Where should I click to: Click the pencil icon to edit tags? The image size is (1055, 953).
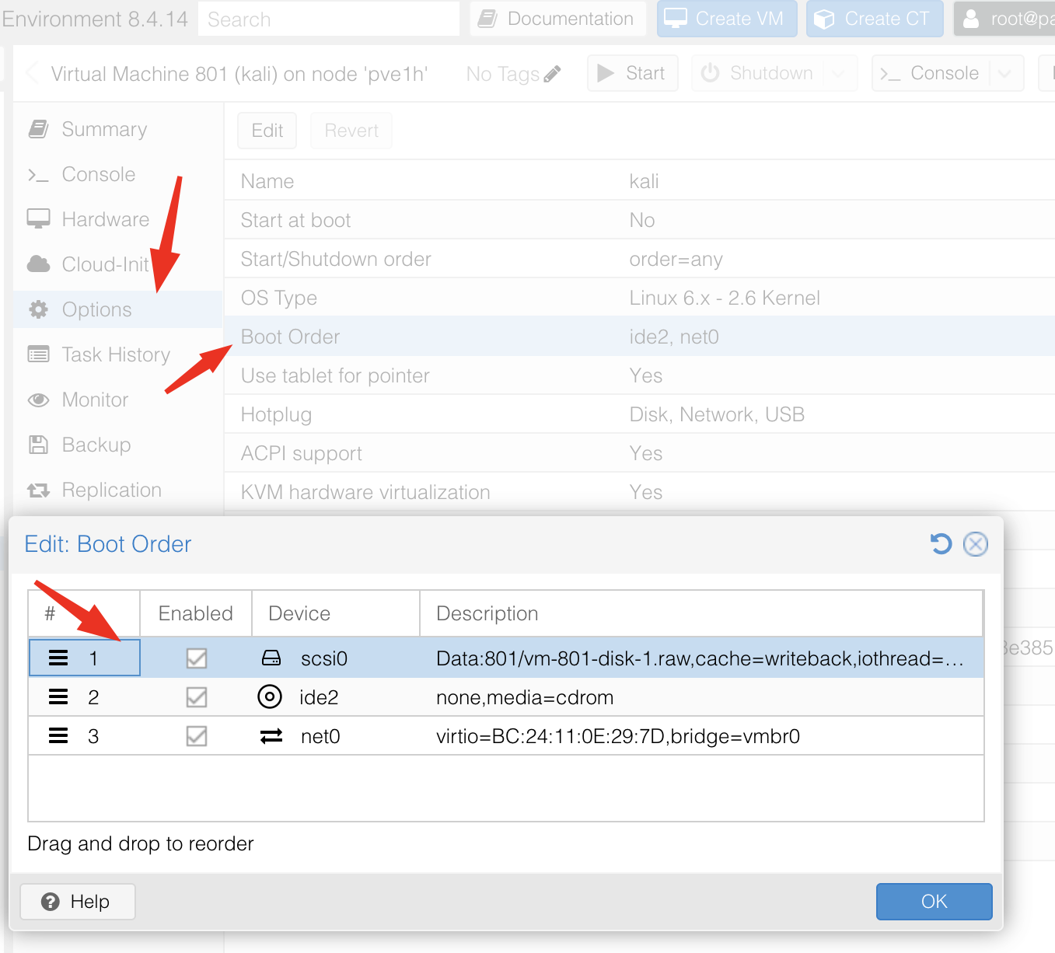pyautogui.click(x=552, y=74)
